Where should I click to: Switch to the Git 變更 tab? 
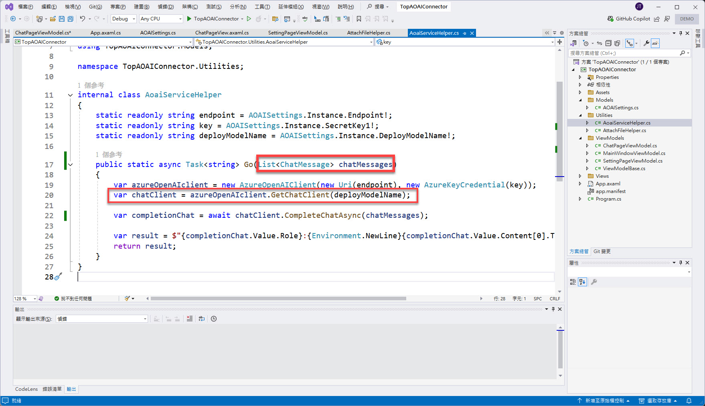(x=602, y=251)
